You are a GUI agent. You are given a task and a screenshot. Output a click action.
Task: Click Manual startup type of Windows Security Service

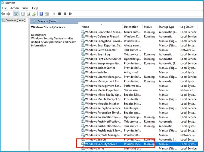click(163, 144)
